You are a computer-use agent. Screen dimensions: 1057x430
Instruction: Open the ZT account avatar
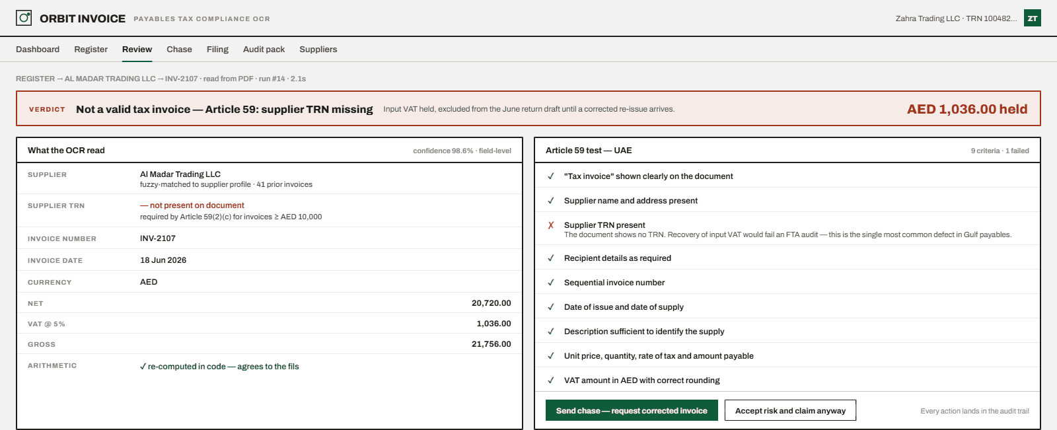click(1032, 18)
